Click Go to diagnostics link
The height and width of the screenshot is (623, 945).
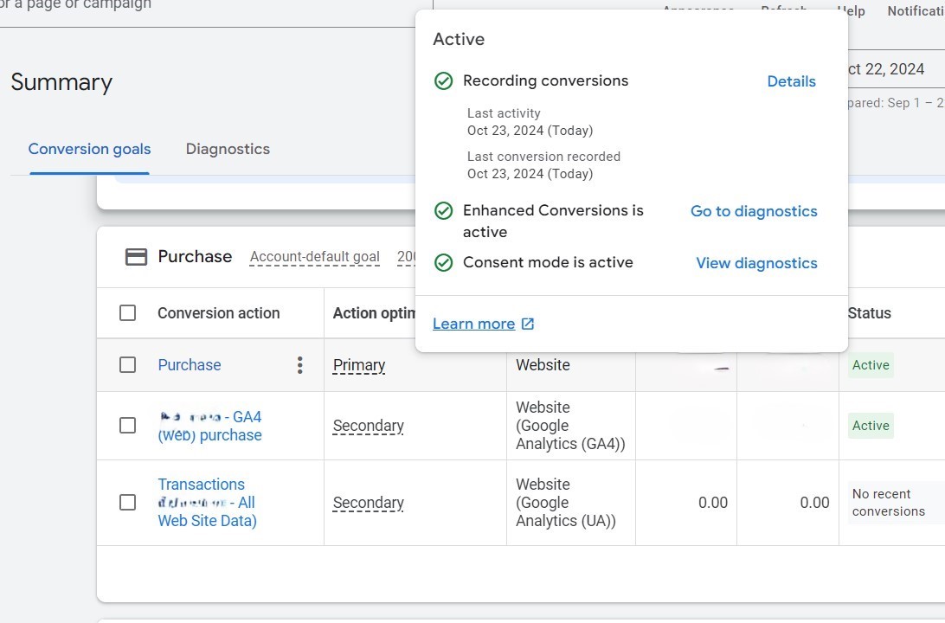[754, 211]
